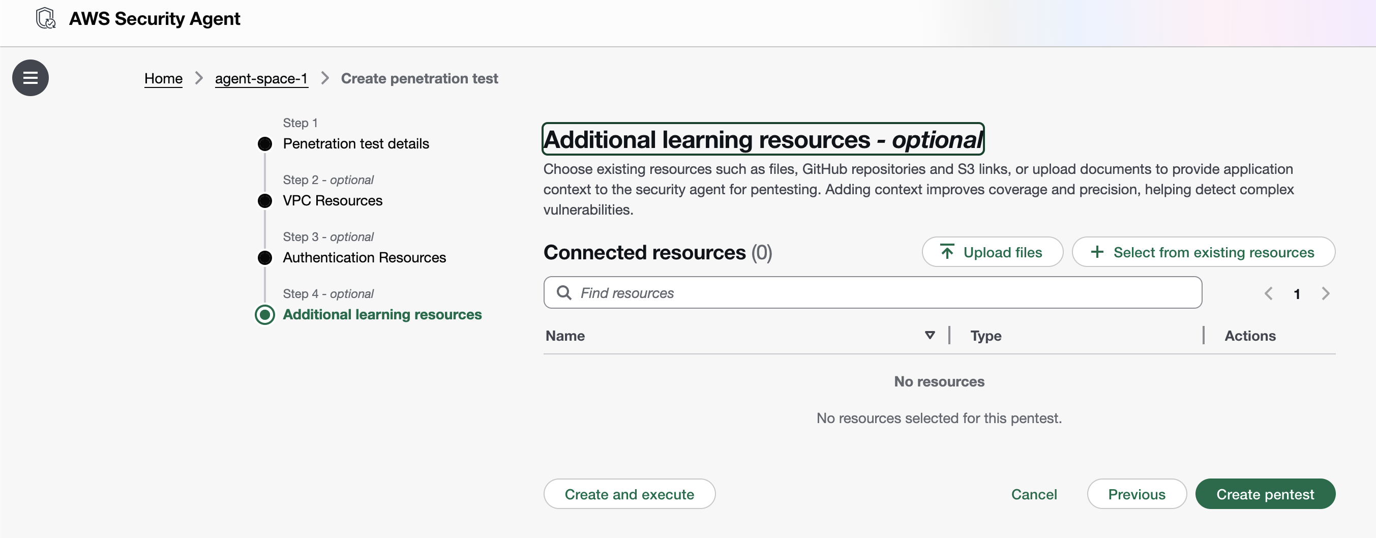Screen dimensions: 1376x538
Task: Click the Step 2 VPC circle marker
Action: 264,201
